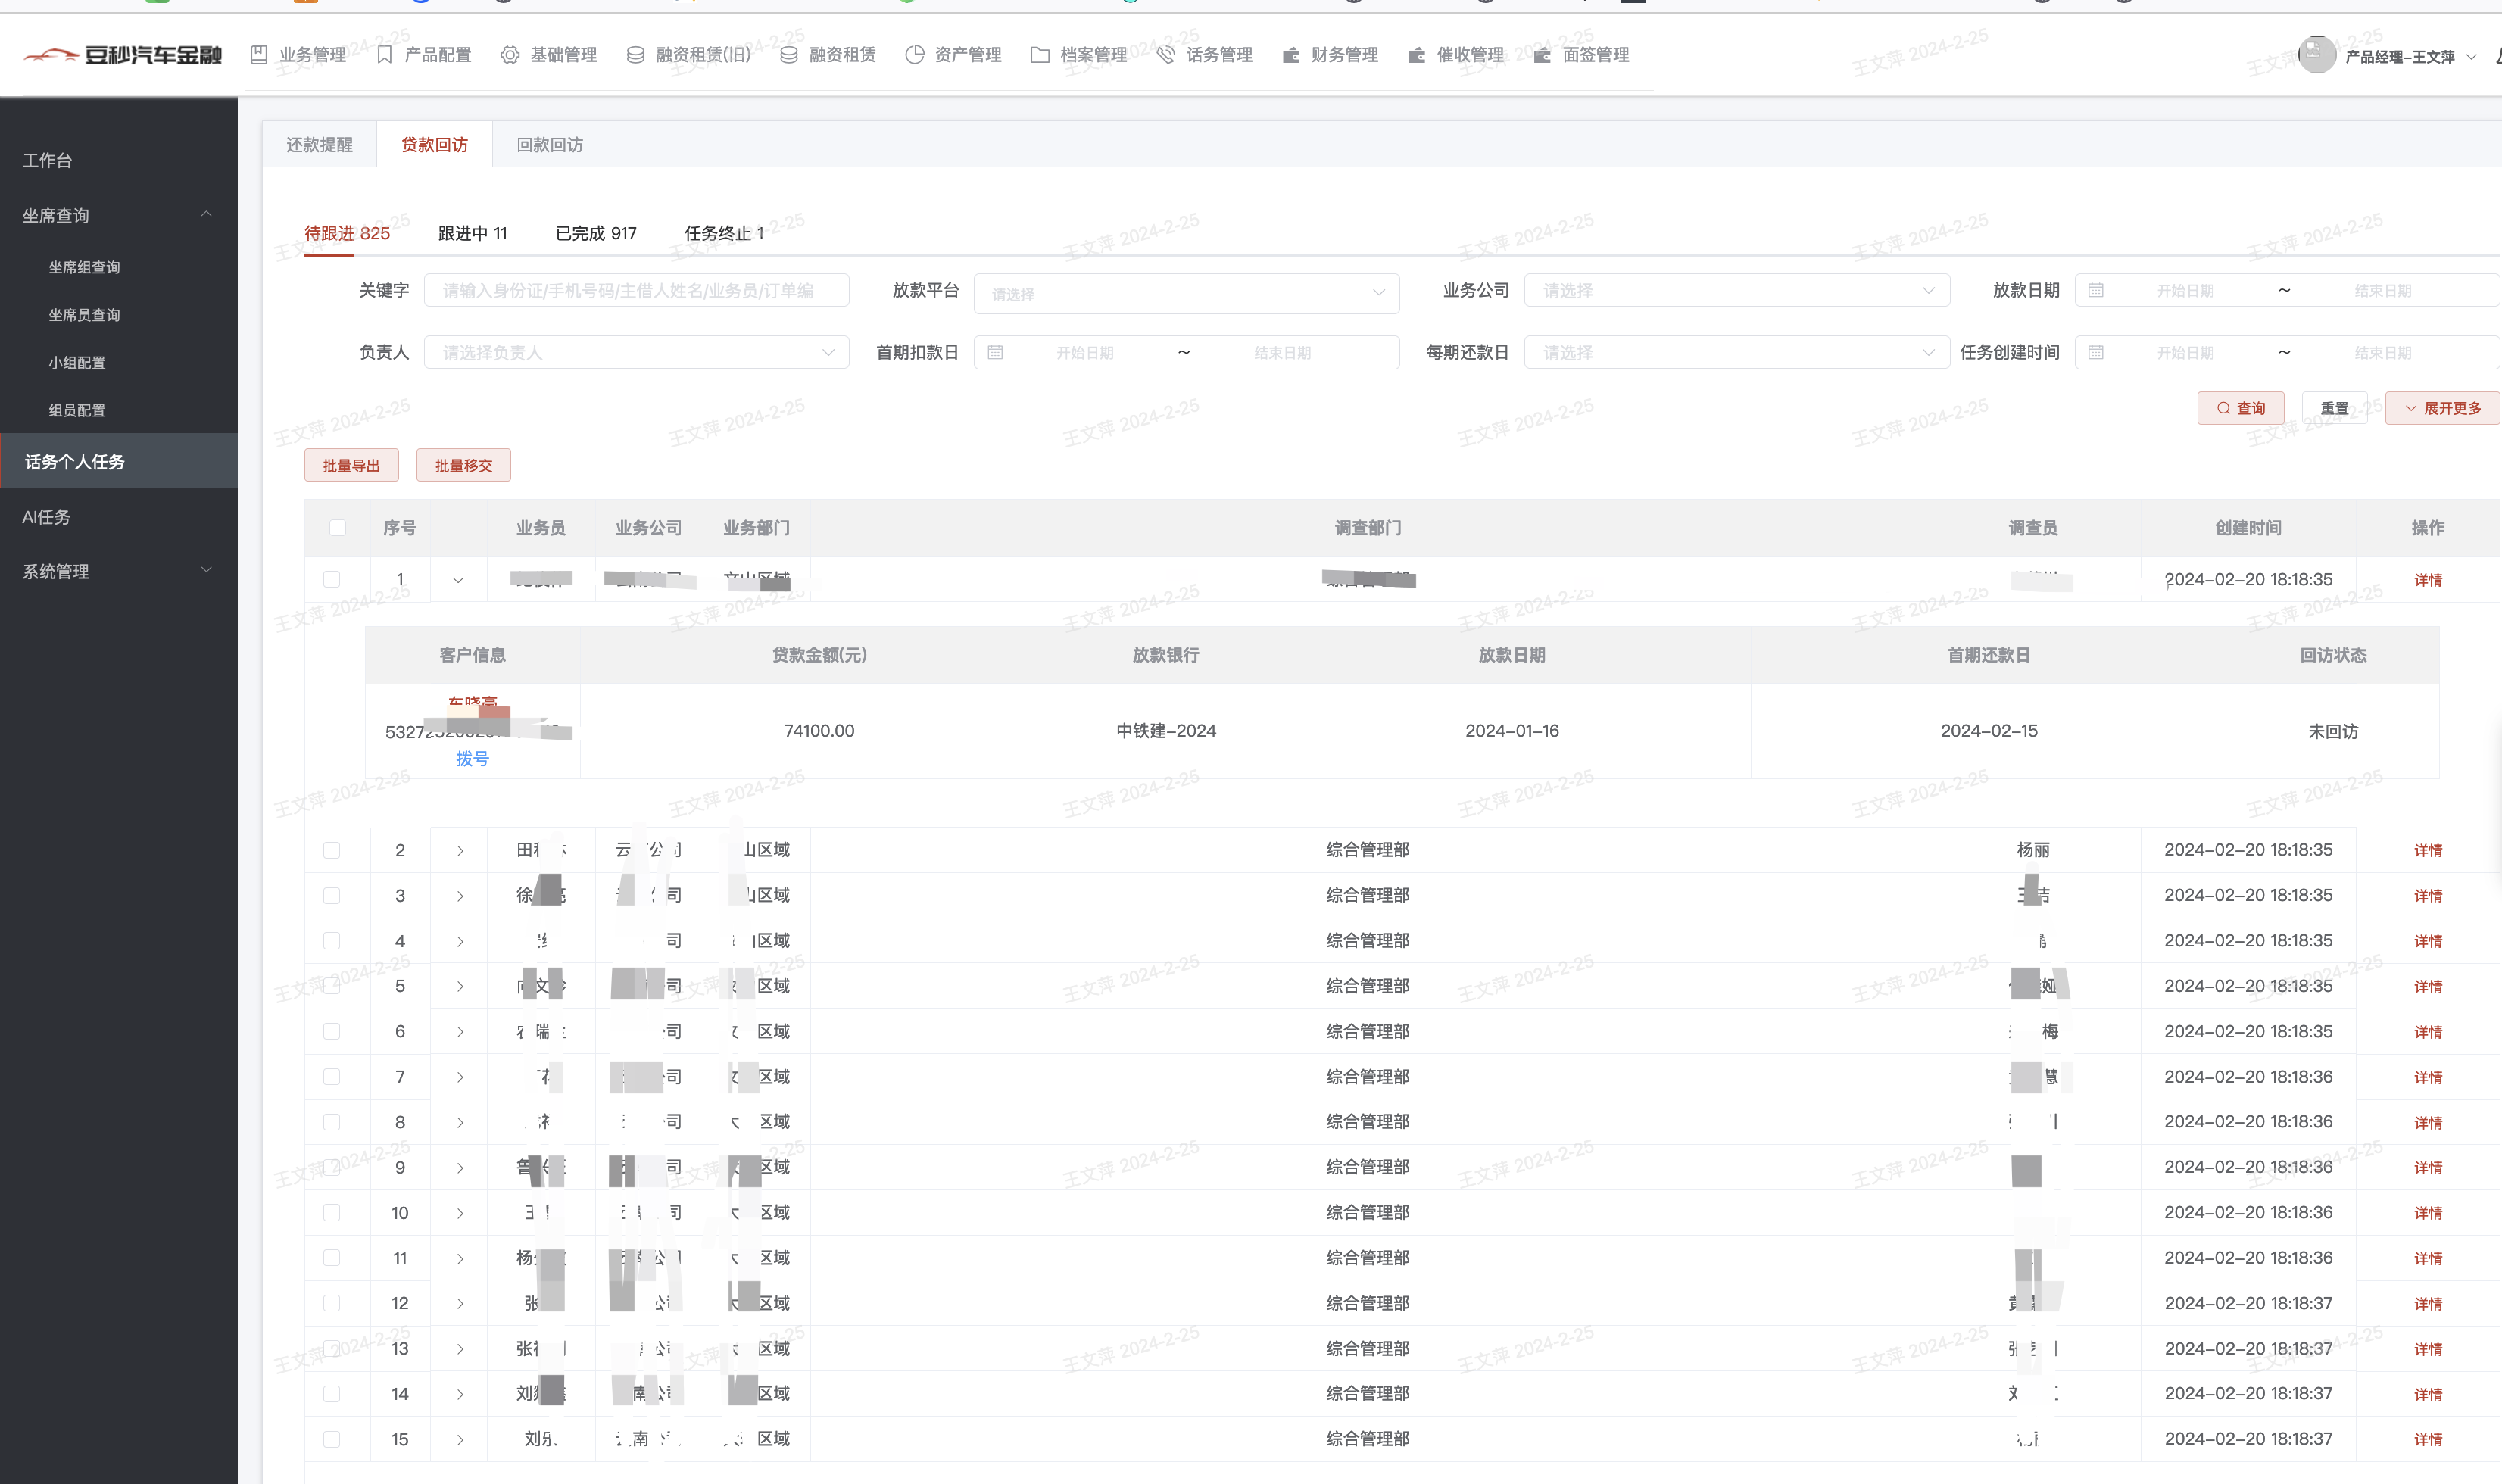Click the 批量导出 button
Image resolution: width=2502 pixels, height=1484 pixels.
(x=351, y=466)
